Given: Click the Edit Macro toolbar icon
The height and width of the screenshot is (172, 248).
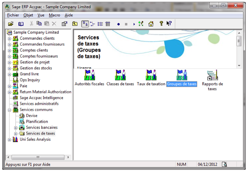Looking at the screenshot, I should pos(141,24).
